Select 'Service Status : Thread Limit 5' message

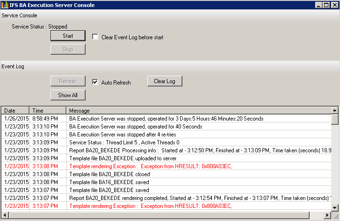point(124,143)
